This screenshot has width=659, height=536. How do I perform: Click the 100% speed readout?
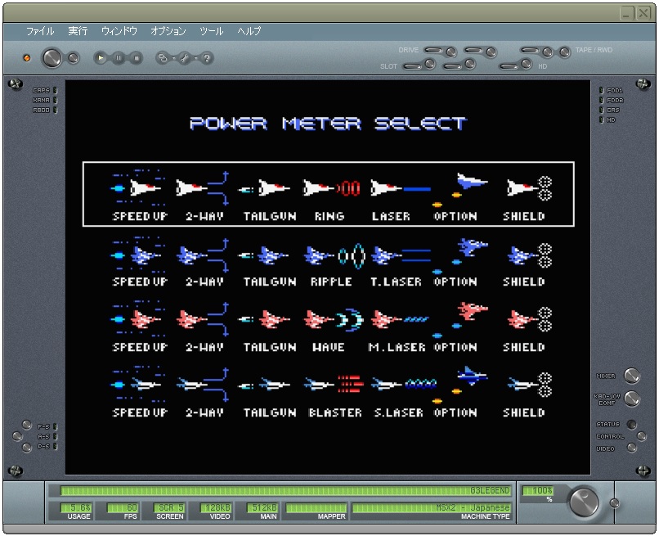point(538,490)
